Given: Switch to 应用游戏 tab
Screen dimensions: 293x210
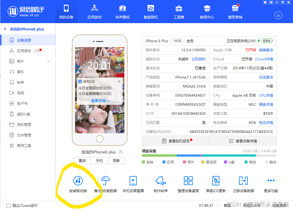Looking at the screenshot, I should point(94,12).
